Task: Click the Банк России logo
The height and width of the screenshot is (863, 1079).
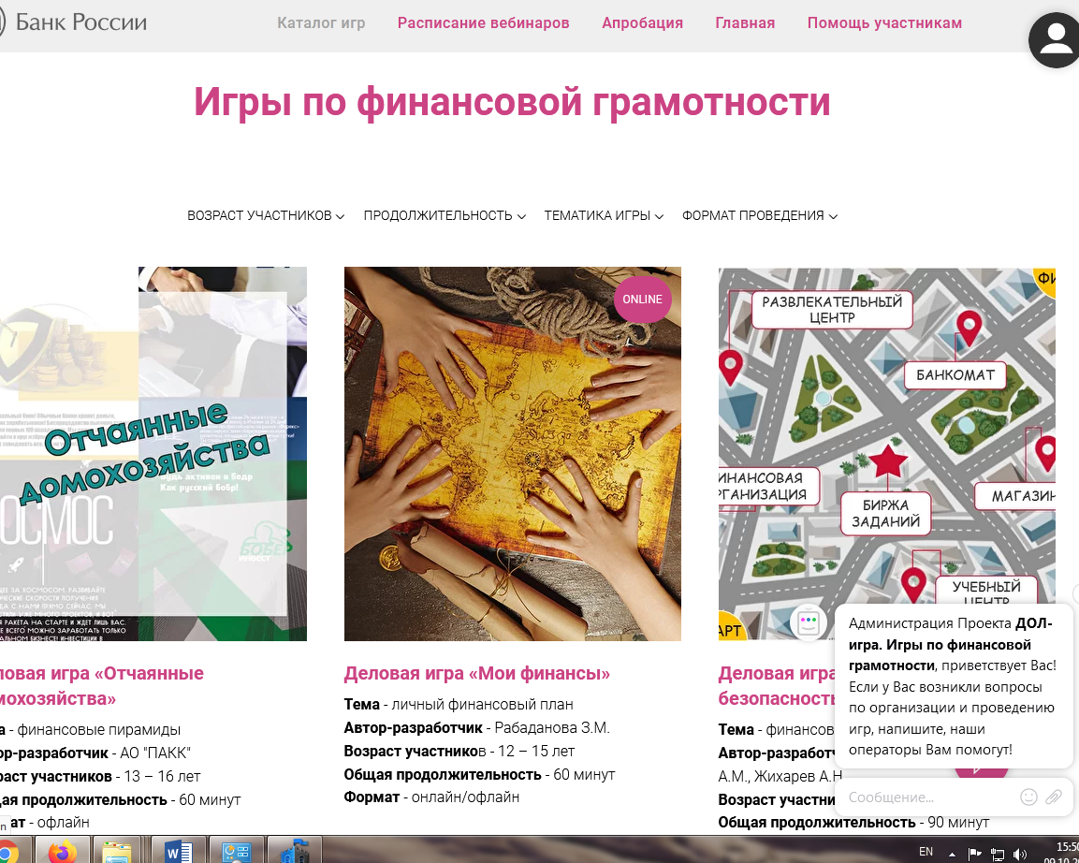Action: (x=72, y=22)
